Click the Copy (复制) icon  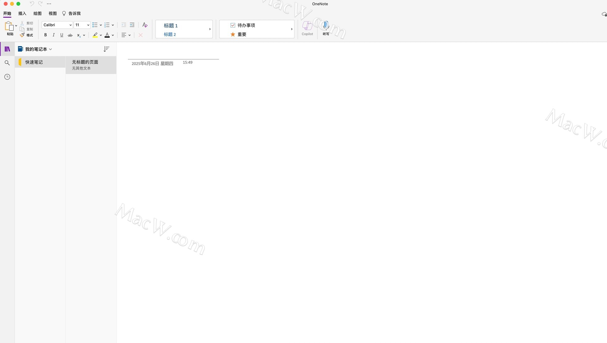pos(22,29)
